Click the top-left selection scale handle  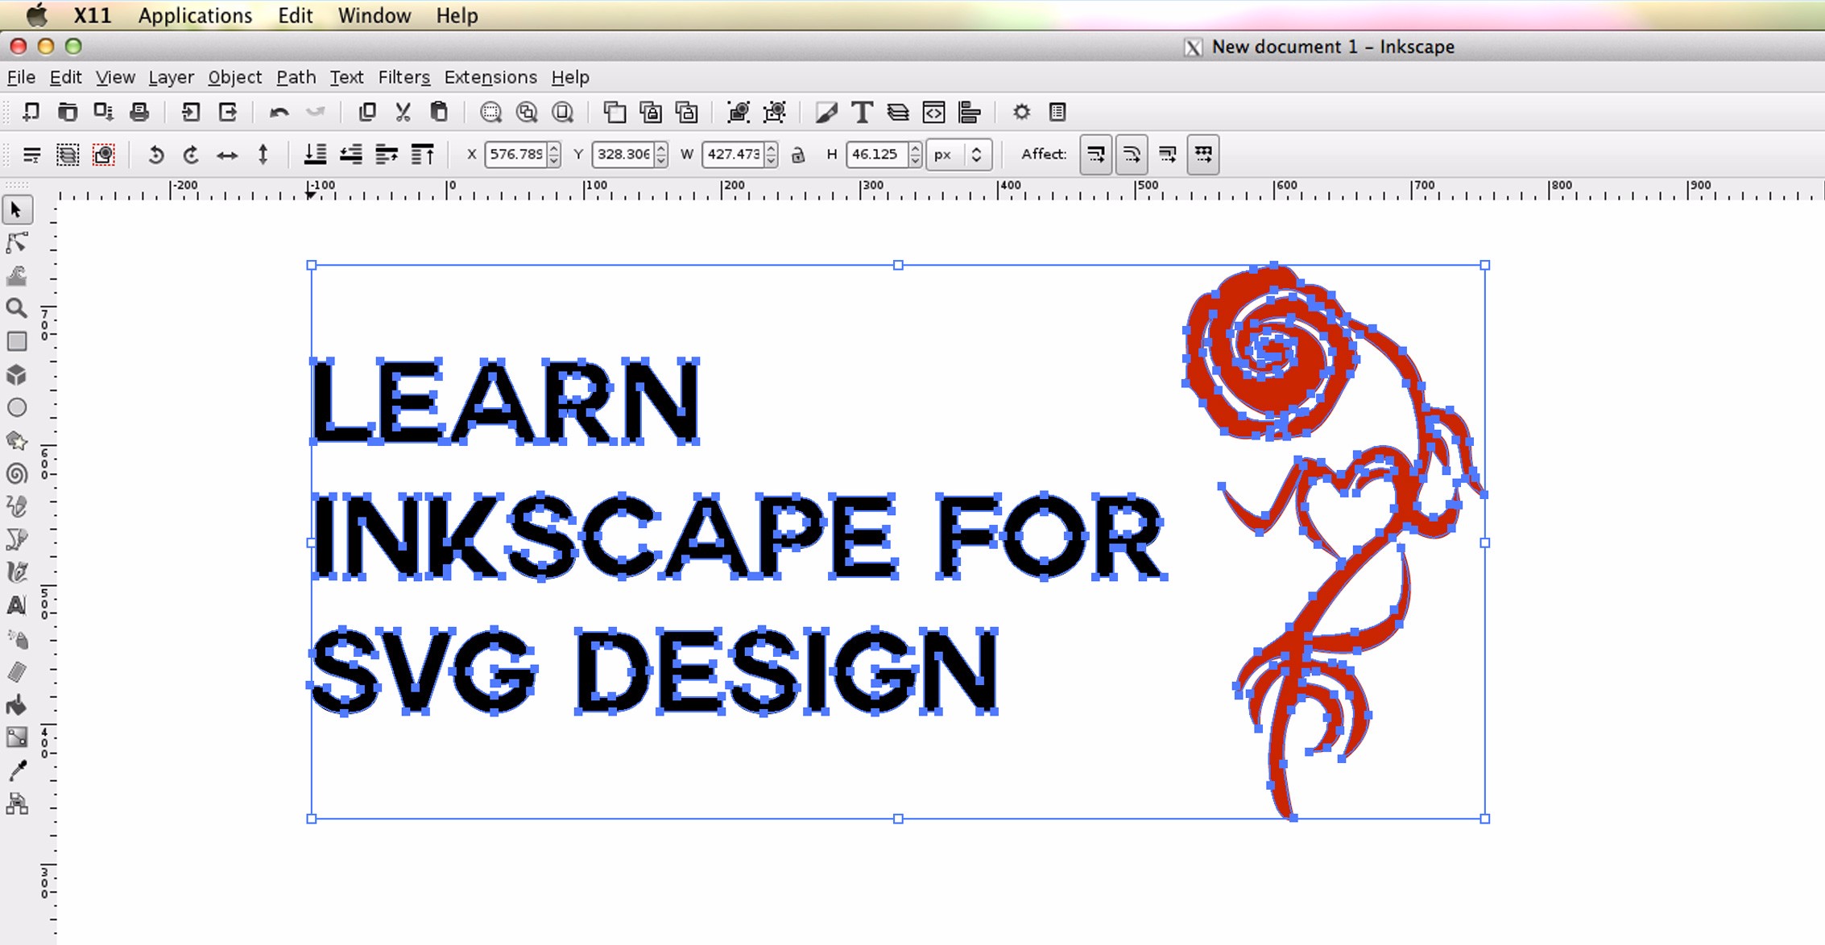(x=312, y=265)
